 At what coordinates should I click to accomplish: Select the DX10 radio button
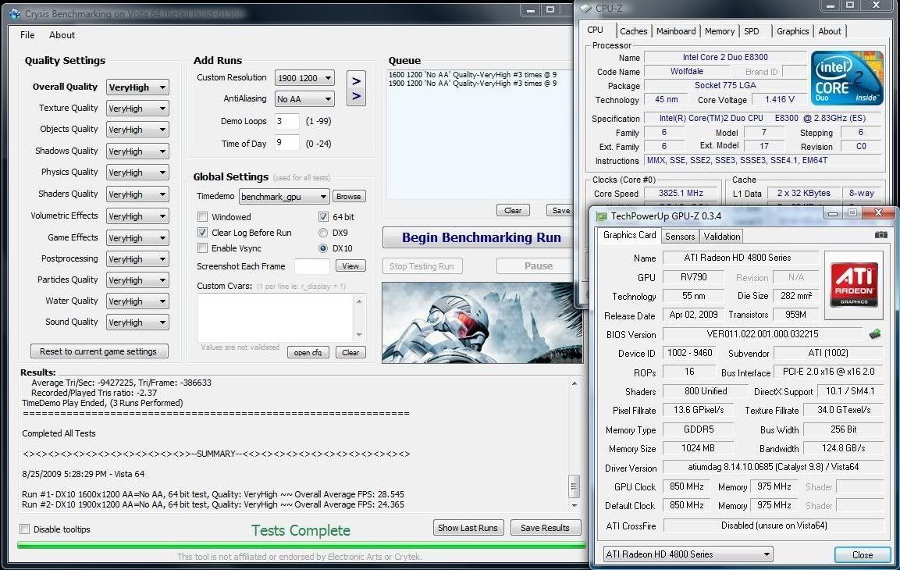(x=323, y=248)
